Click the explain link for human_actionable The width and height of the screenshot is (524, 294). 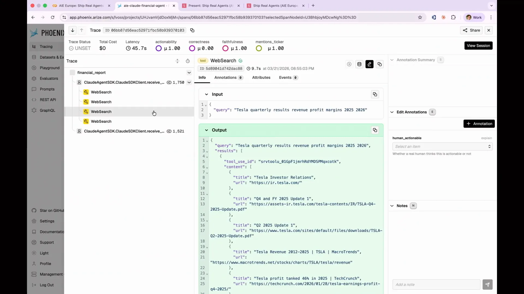pos(486,138)
